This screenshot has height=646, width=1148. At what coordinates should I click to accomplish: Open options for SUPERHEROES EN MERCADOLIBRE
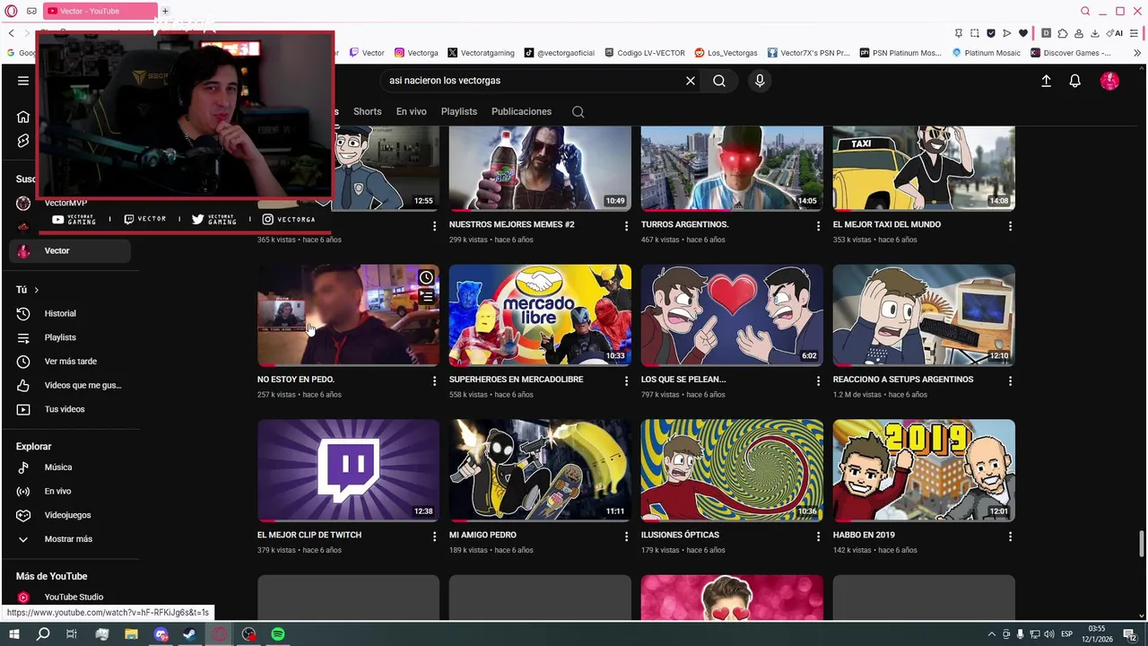[626, 380]
